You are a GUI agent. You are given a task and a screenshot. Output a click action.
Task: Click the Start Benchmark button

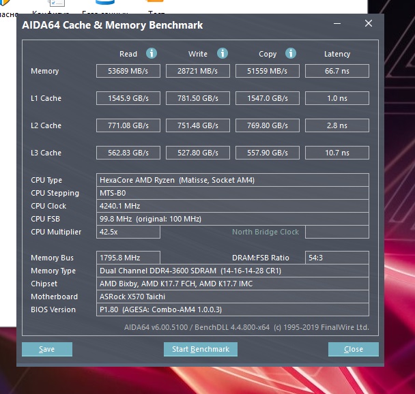201,349
